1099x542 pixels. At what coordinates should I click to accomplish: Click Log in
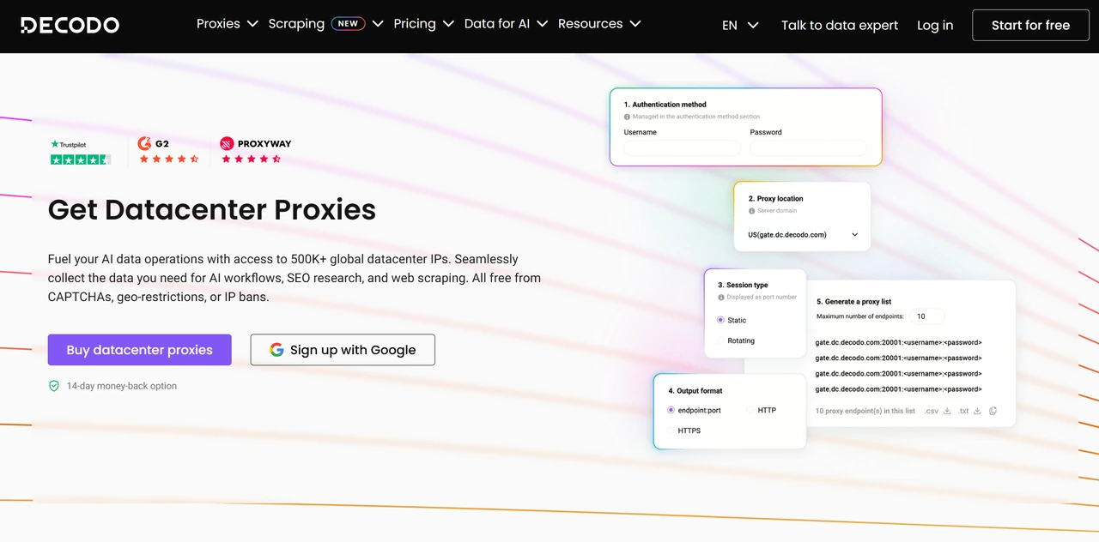935,26
